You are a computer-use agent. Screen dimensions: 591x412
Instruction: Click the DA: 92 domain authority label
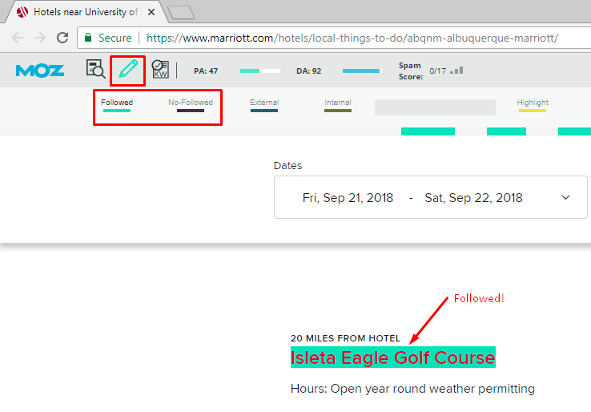(x=308, y=71)
